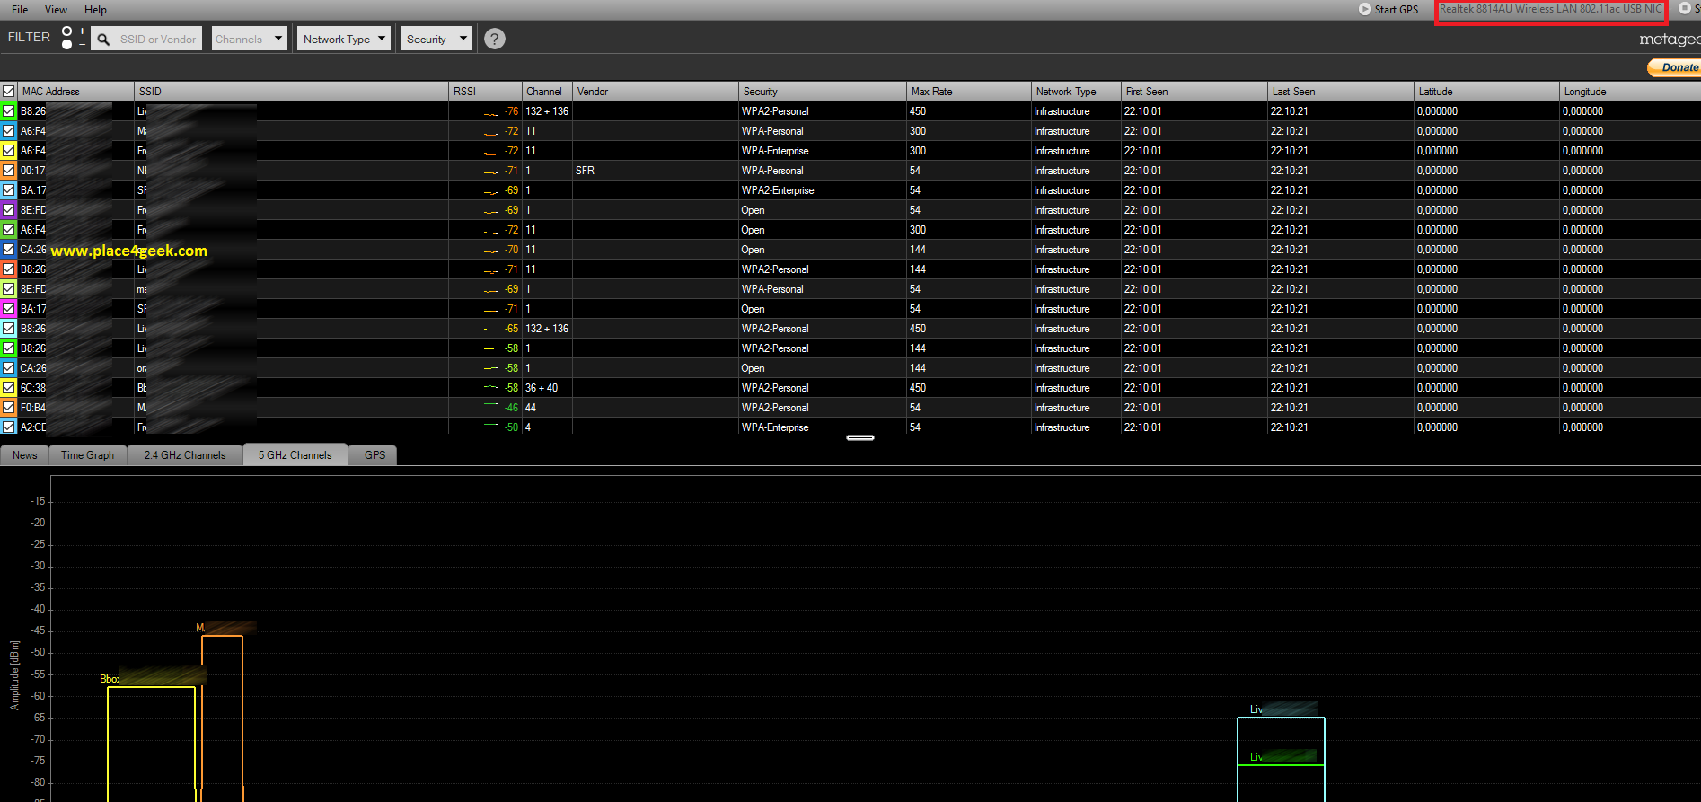Screen dimensions: 1701x802
Task: Click the SSID or Vendor search field
Action: (158, 40)
